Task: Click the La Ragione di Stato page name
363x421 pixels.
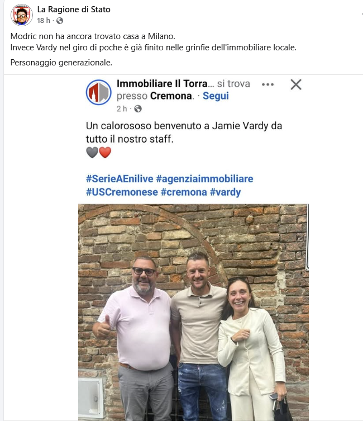Action: click(x=74, y=10)
